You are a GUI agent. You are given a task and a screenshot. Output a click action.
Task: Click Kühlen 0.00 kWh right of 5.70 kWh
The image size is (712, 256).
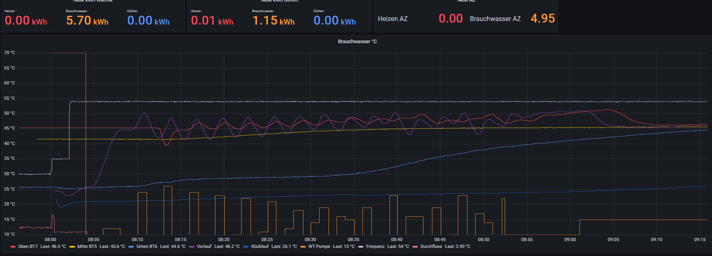tap(148, 20)
